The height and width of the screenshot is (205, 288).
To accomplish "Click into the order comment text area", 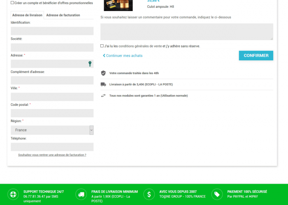I will tap(187, 32).
